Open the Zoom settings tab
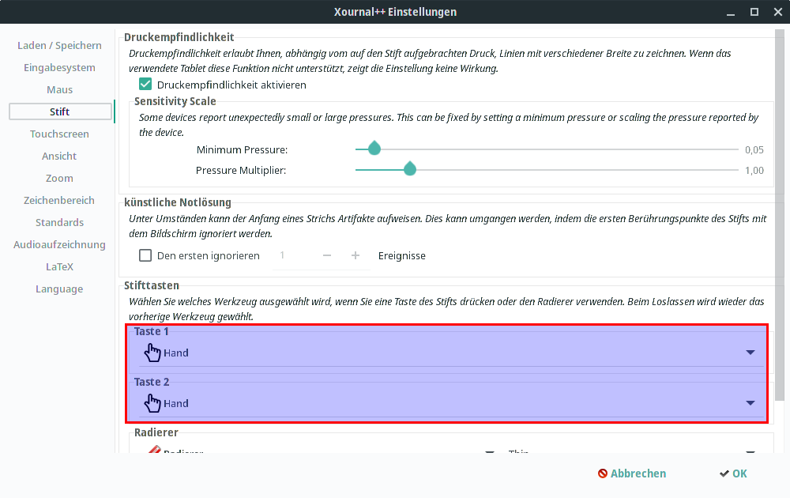This screenshot has height=498, width=790. pos(59,179)
